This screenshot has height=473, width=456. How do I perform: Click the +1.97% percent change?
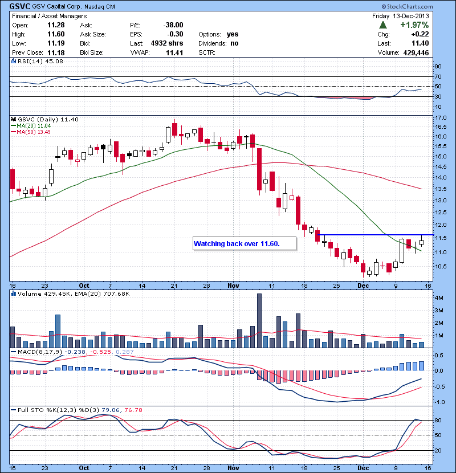(x=414, y=25)
